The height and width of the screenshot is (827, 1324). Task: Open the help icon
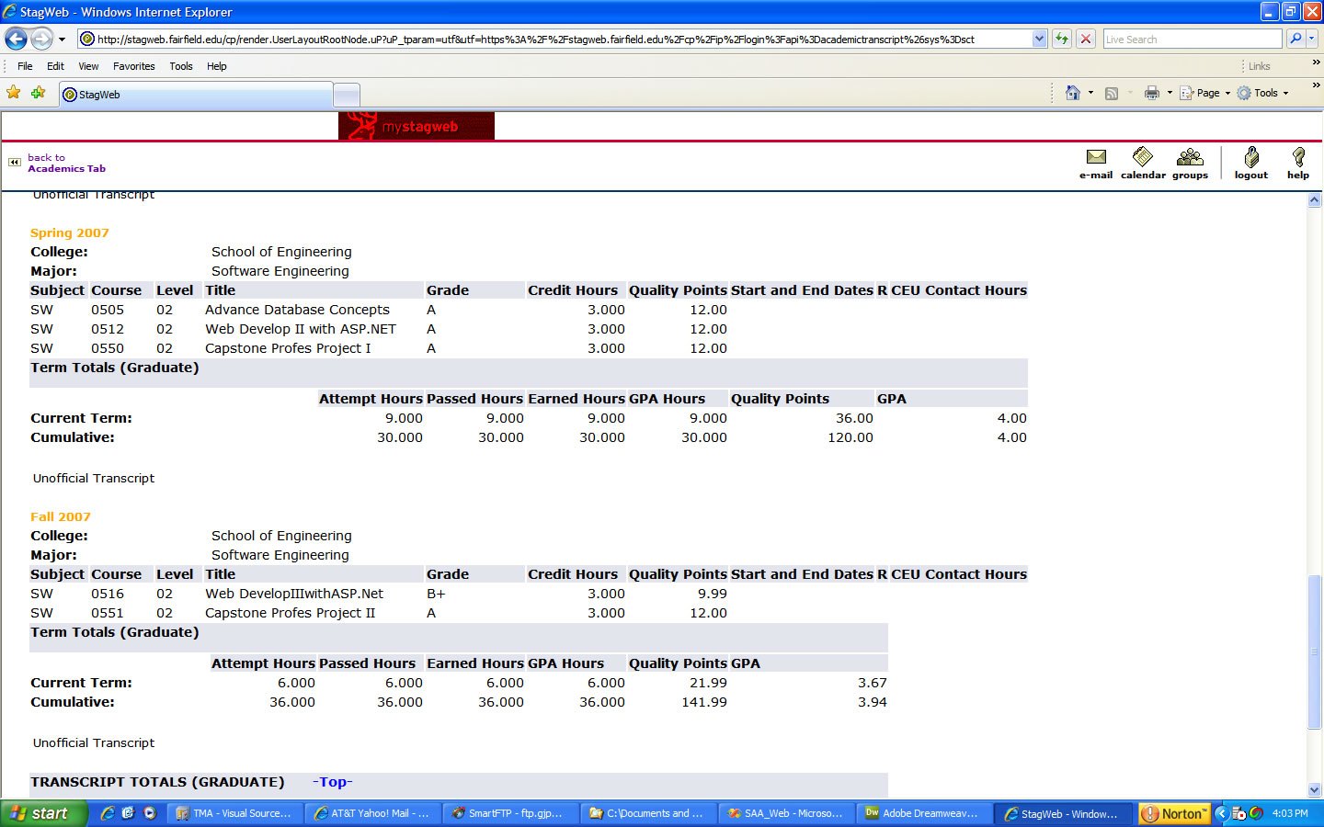(x=1297, y=162)
